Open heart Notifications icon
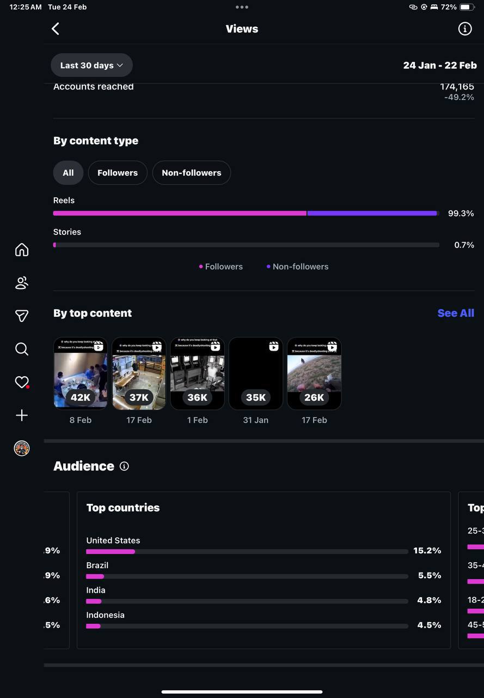The height and width of the screenshot is (698, 484). pyautogui.click(x=22, y=382)
